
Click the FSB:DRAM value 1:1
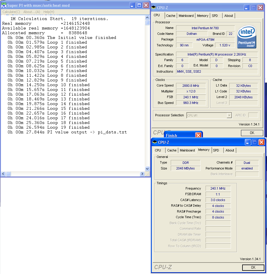[x=218, y=194]
